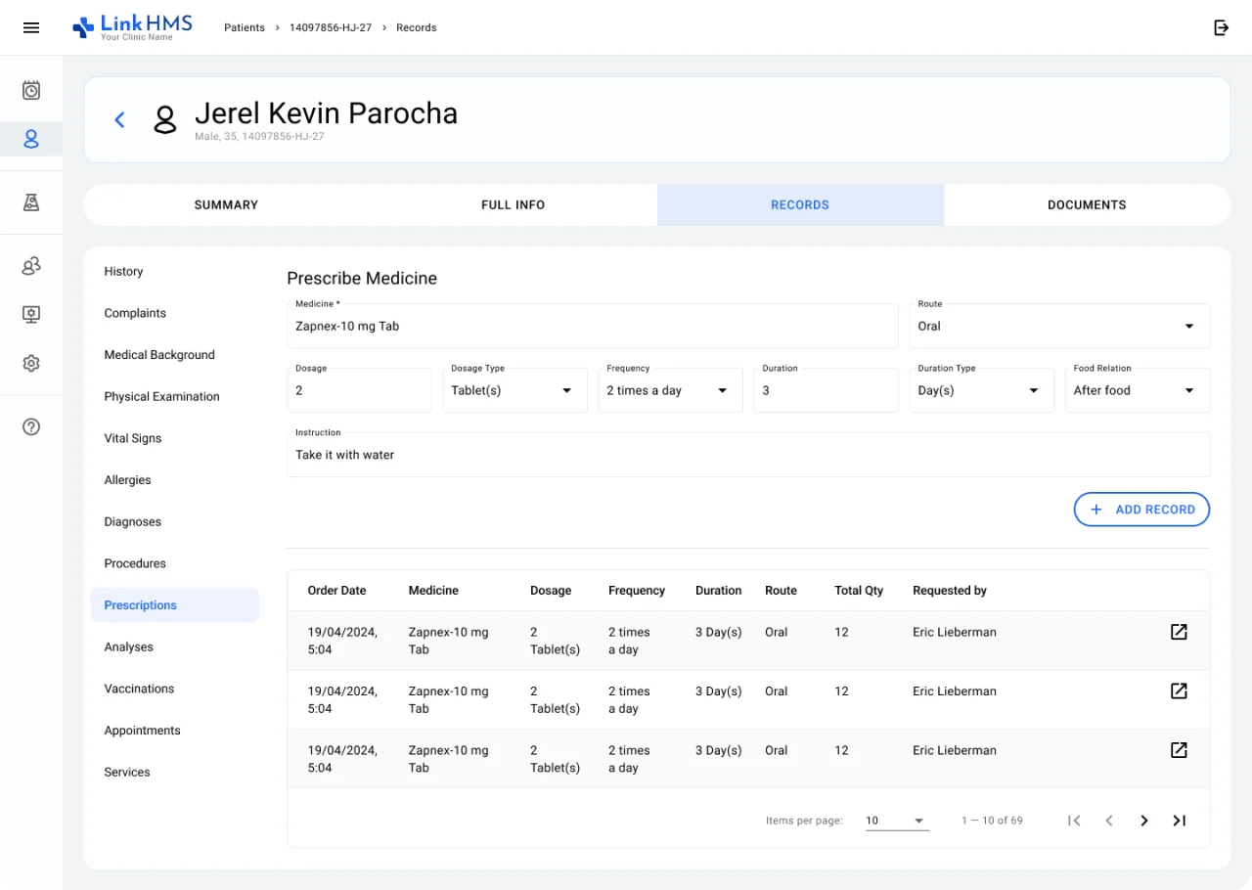1252x890 pixels.
Task: Open first prescription row's external link icon
Action: pos(1179,632)
